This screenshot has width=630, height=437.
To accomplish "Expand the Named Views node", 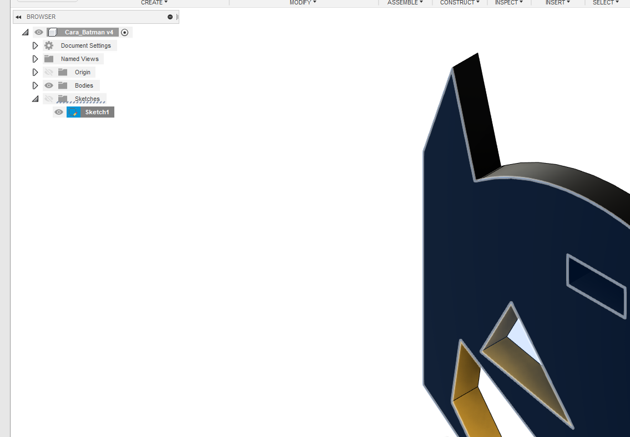I will (x=35, y=59).
